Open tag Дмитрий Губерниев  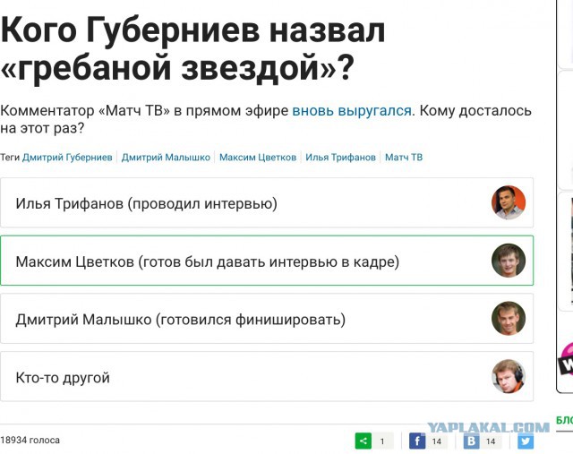tap(67, 158)
